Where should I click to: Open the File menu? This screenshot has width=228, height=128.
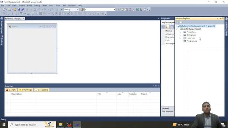pos(2,6)
